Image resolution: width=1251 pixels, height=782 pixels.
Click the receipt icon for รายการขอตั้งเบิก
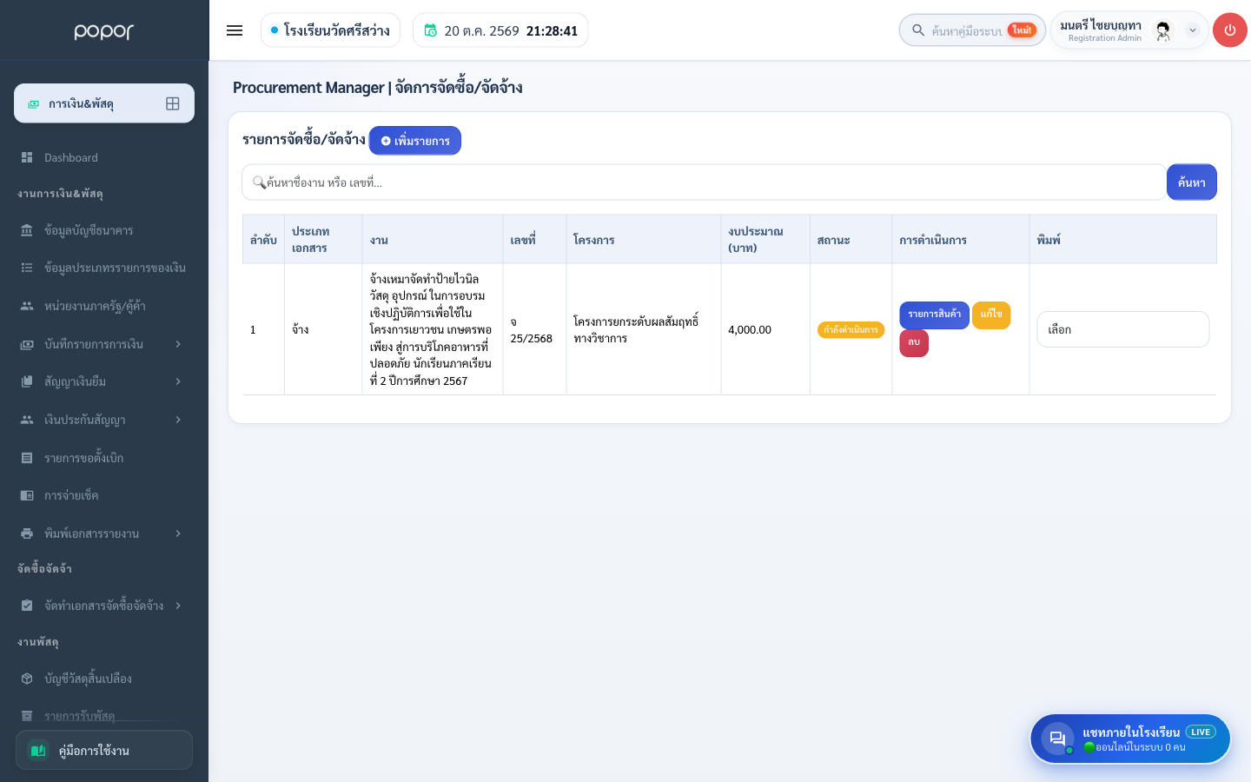[27, 458]
